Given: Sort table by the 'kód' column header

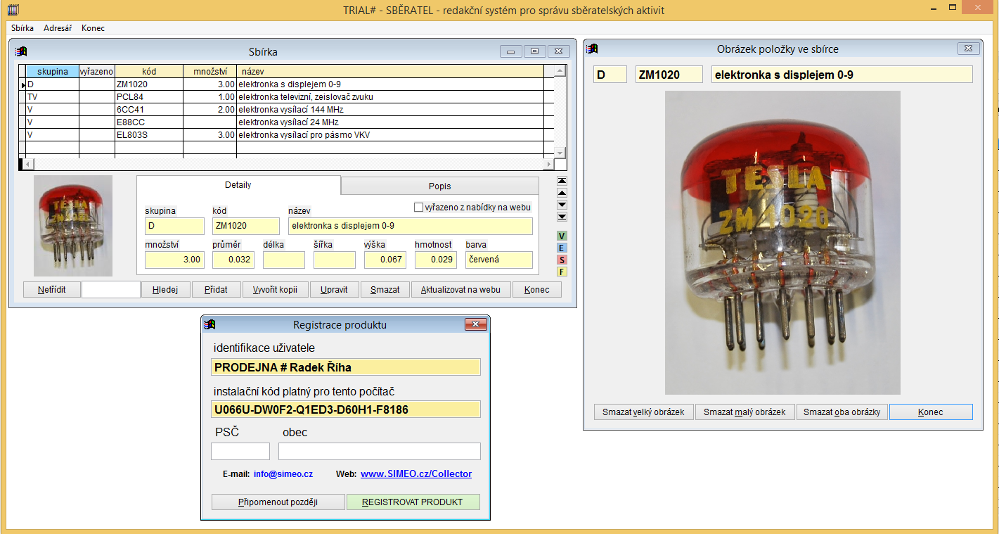Looking at the screenshot, I should coord(148,71).
